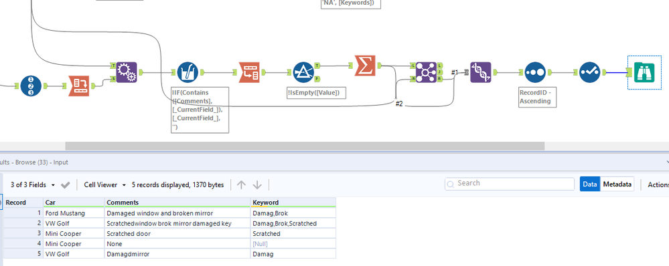The height and width of the screenshot is (266, 669).
Task: Select the purple Join tool
Action: point(426,72)
